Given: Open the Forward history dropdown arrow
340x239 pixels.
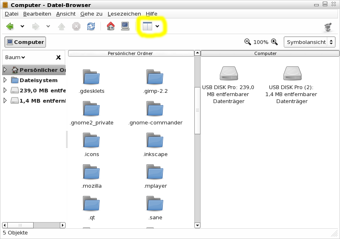Looking at the screenshot, I should (48, 26).
